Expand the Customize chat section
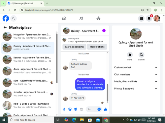 136,67
